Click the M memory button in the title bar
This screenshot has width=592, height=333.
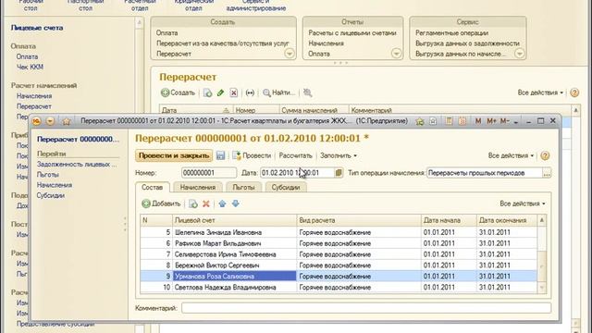coord(478,121)
